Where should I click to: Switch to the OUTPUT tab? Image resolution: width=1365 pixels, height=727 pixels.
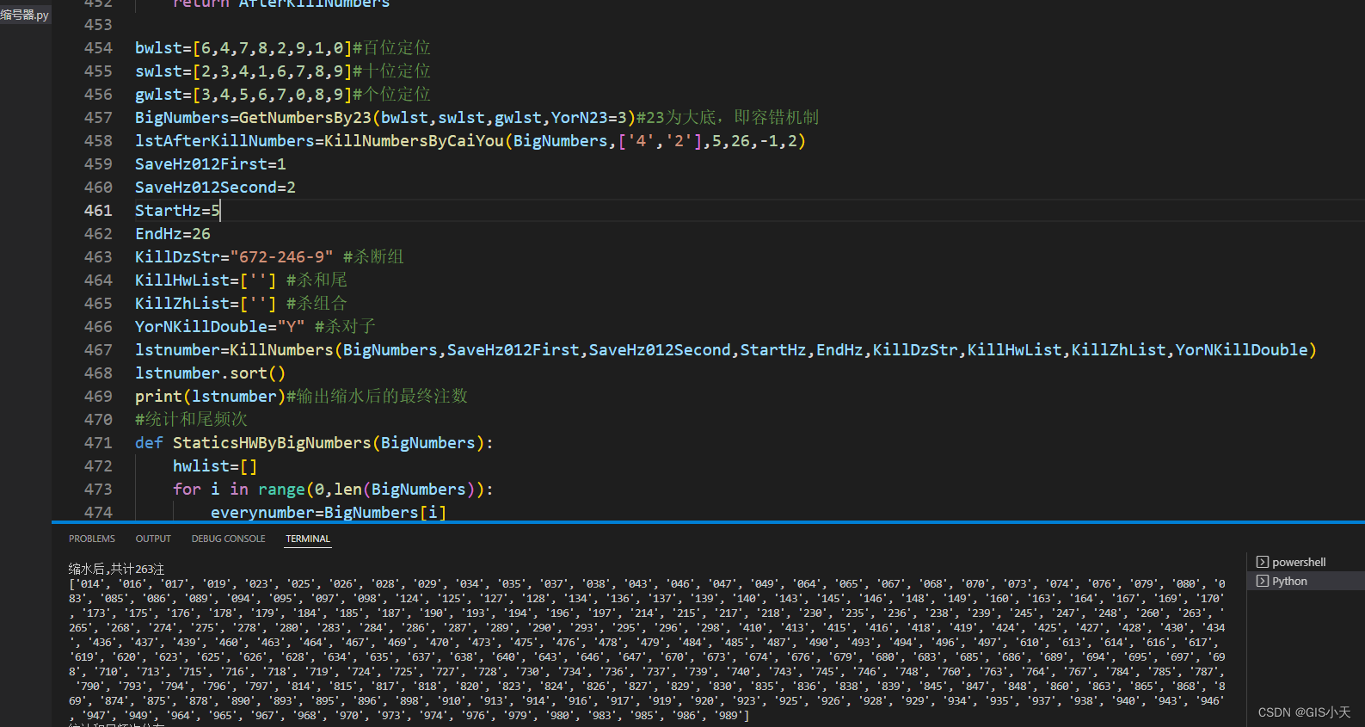[x=153, y=539]
